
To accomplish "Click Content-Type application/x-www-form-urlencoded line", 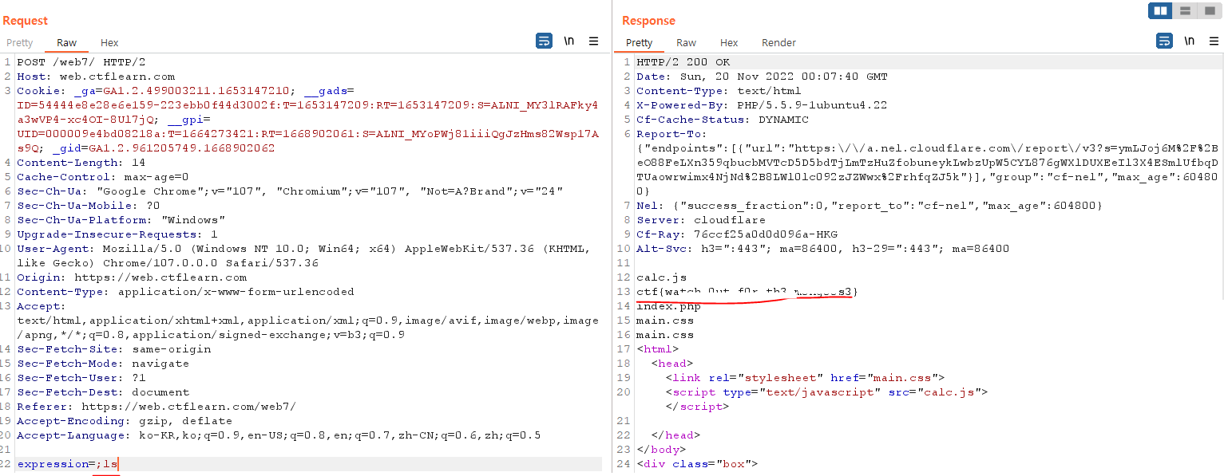I will click(185, 292).
